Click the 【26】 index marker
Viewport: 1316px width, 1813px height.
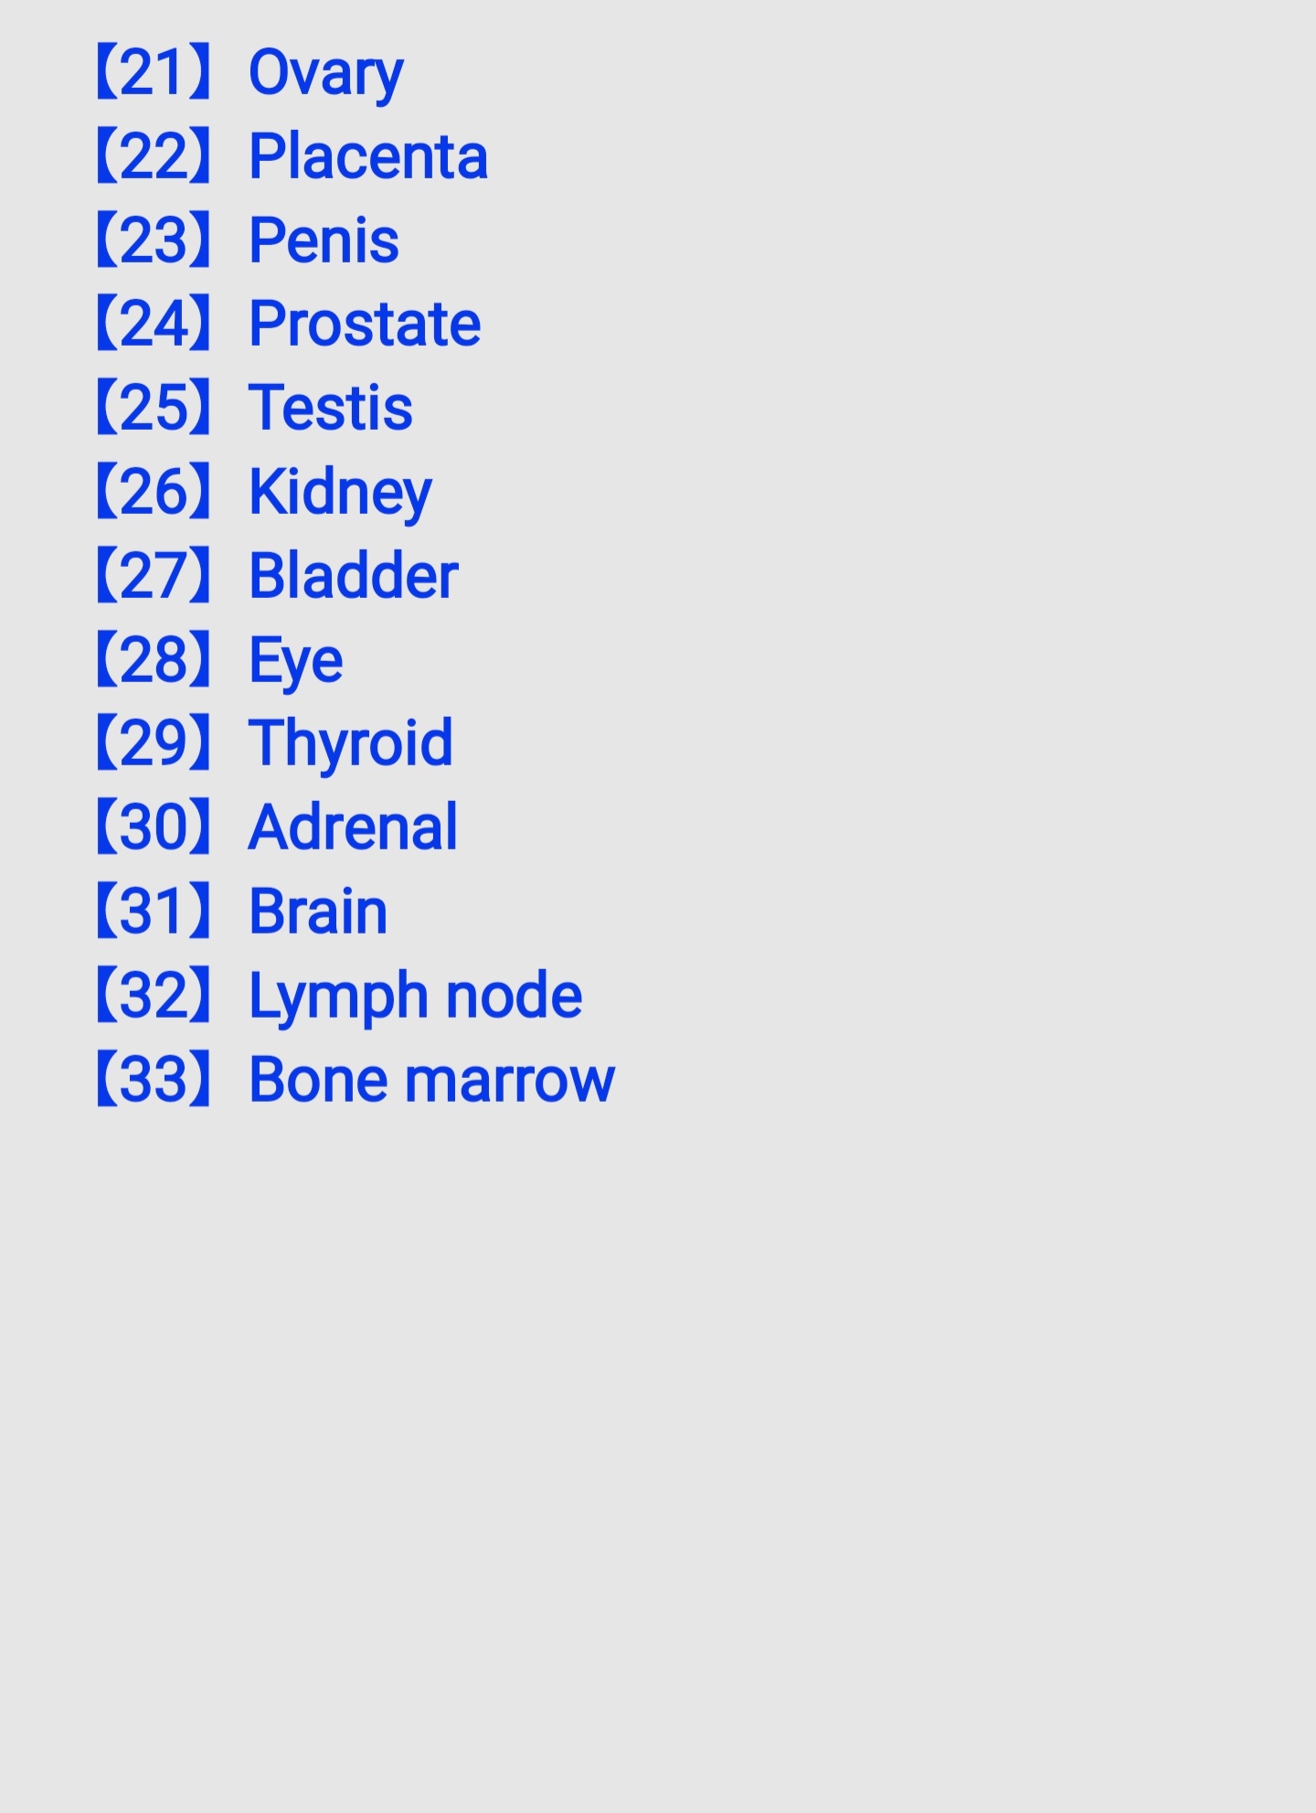point(154,492)
